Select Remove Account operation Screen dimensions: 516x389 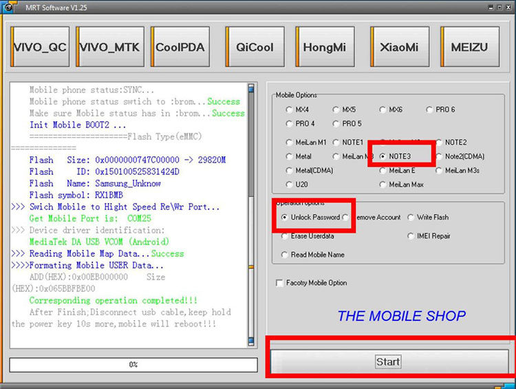(372, 217)
